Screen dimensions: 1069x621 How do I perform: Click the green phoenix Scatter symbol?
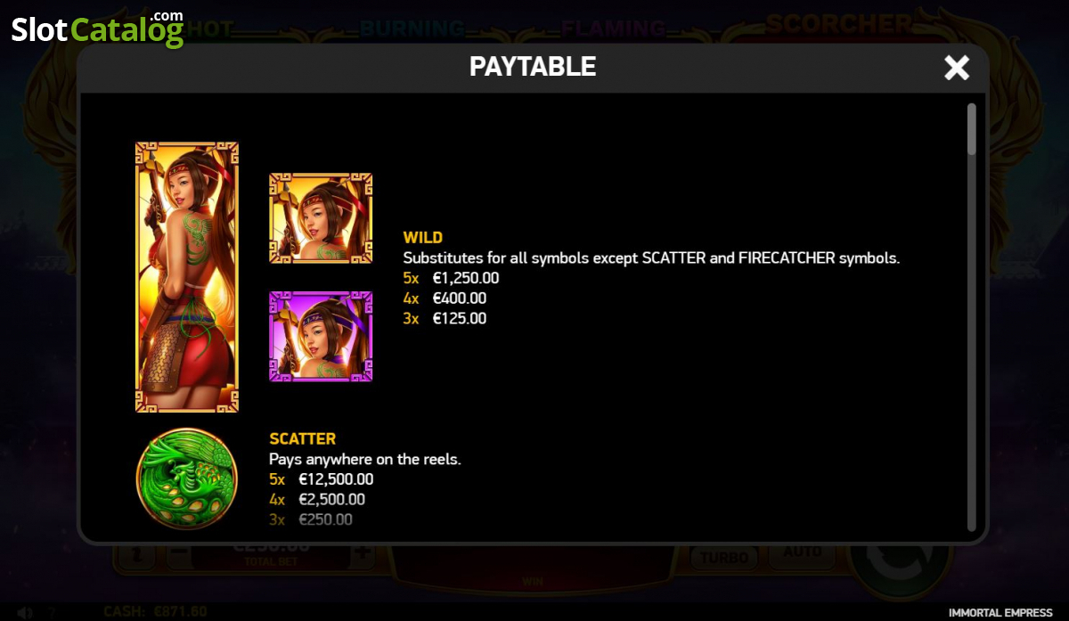click(x=187, y=478)
